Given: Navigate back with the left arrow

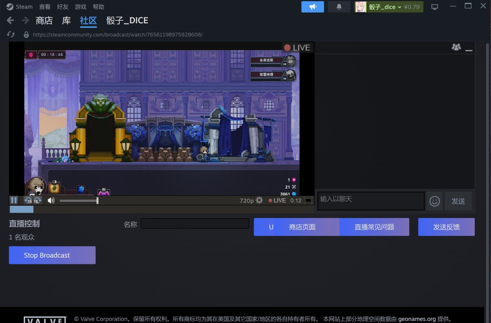Looking at the screenshot, I should pos(10,20).
